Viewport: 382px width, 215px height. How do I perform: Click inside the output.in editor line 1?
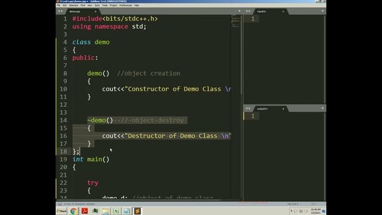291,116
